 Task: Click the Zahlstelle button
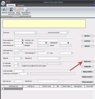[88, 67]
